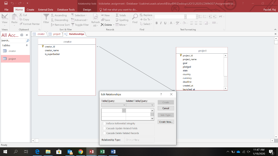
Task: Click Remove Sort
Action: (x=60, y=25)
